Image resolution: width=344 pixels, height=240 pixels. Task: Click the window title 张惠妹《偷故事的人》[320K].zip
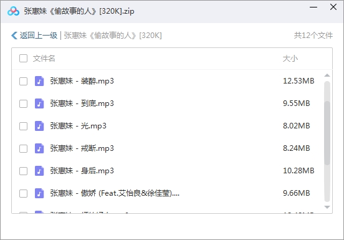pos(79,11)
